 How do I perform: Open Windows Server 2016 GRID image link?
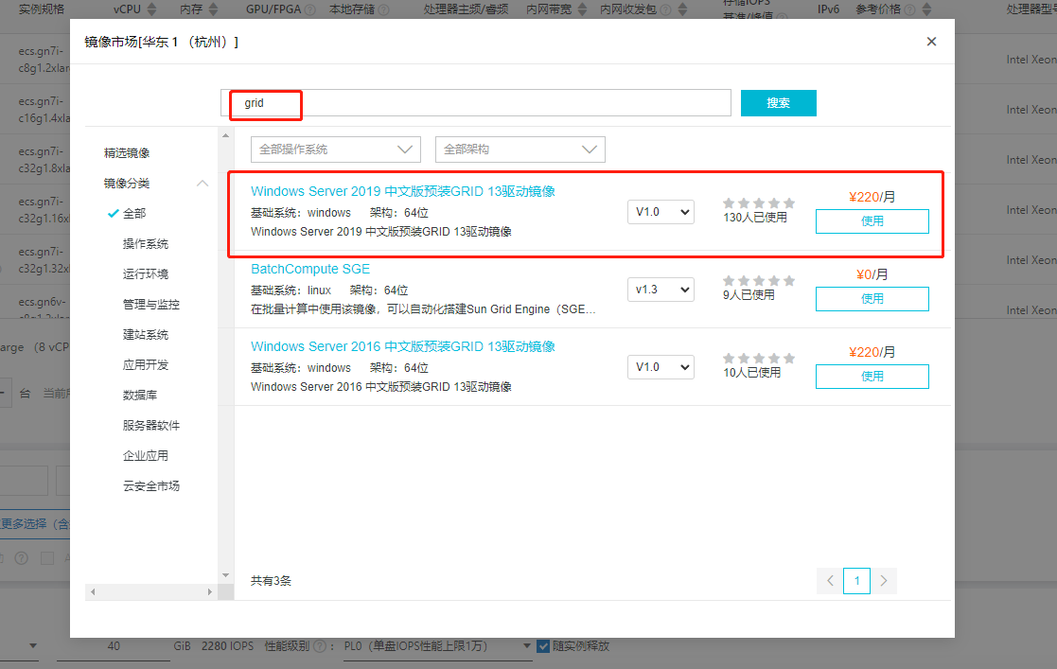pyautogui.click(x=402, y=346)
